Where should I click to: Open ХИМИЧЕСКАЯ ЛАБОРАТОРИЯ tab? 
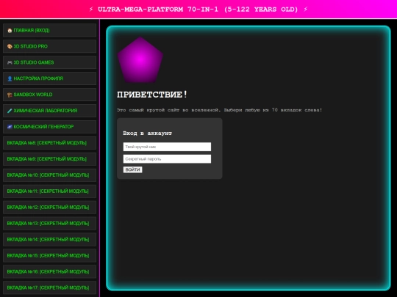click(x=50, y=111)
